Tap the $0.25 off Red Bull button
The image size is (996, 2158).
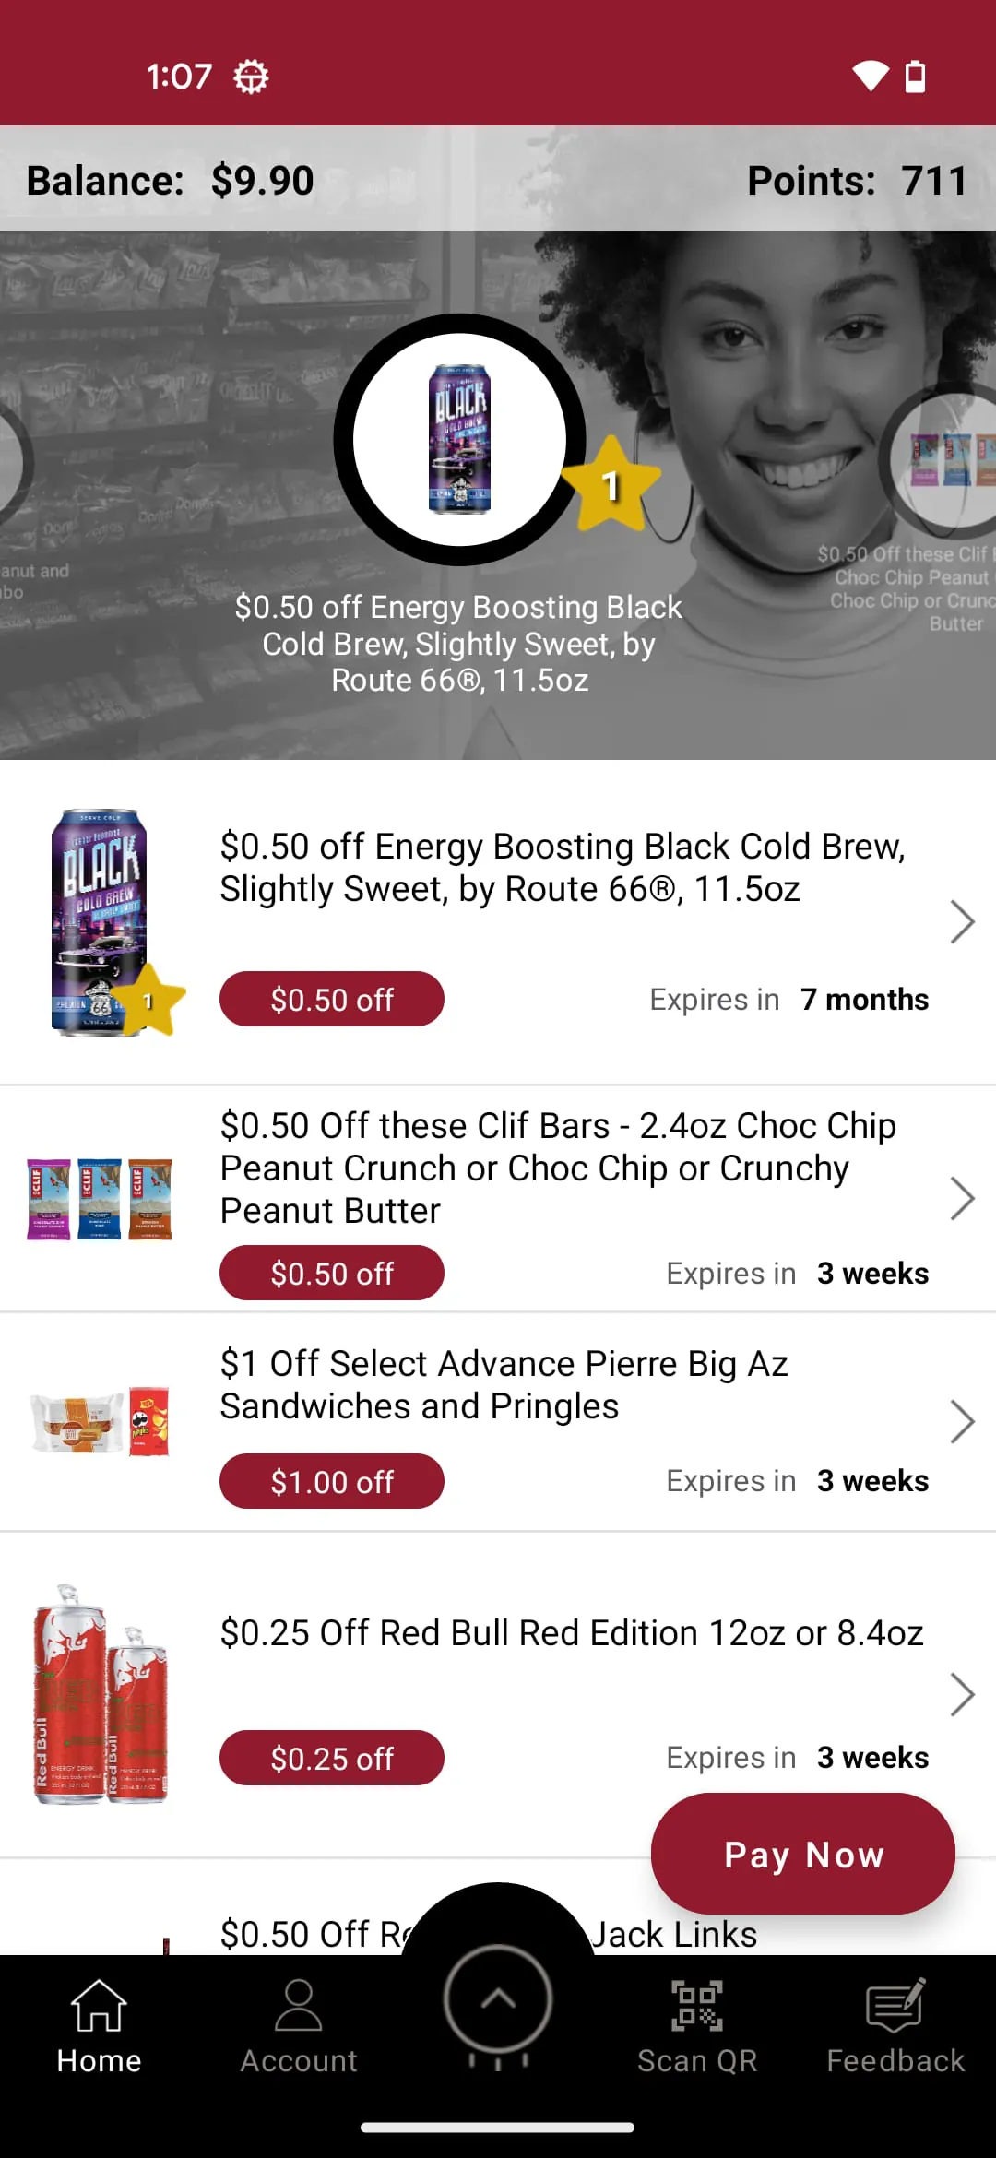pyautogui.click(x=332, y=1758)
